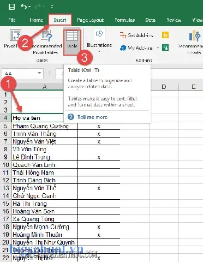Open the Review tab
This screenshot has width=203, height=262.
(174, 20)
